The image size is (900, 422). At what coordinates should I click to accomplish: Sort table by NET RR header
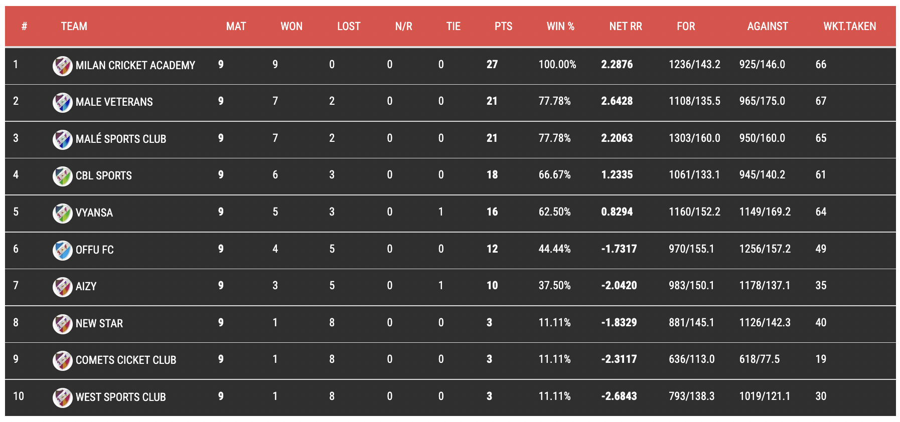(626, 26)
